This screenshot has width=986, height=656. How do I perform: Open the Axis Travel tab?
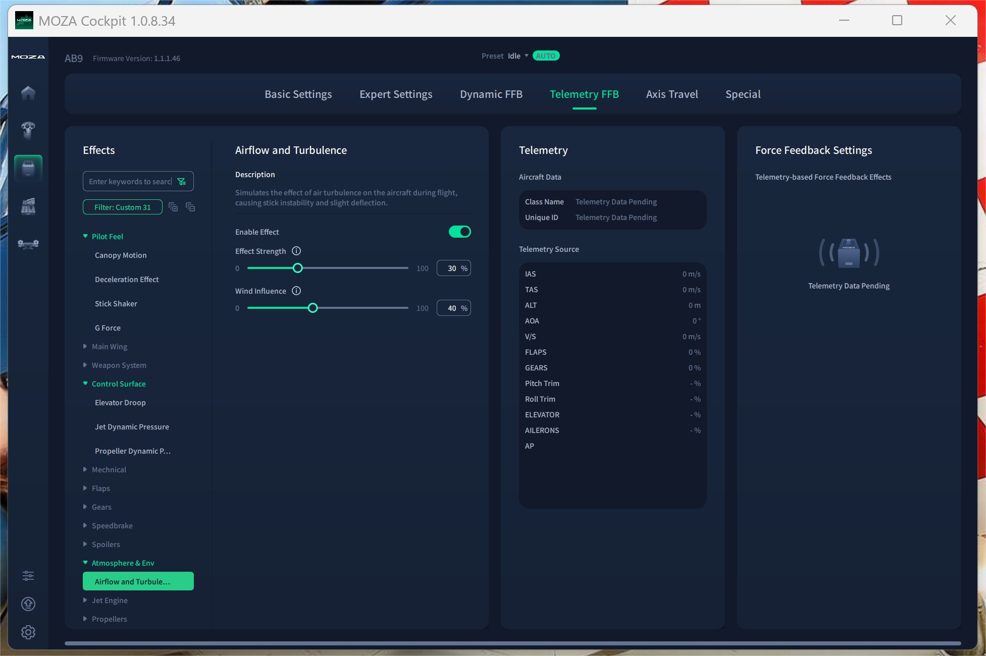coord(671,94)
